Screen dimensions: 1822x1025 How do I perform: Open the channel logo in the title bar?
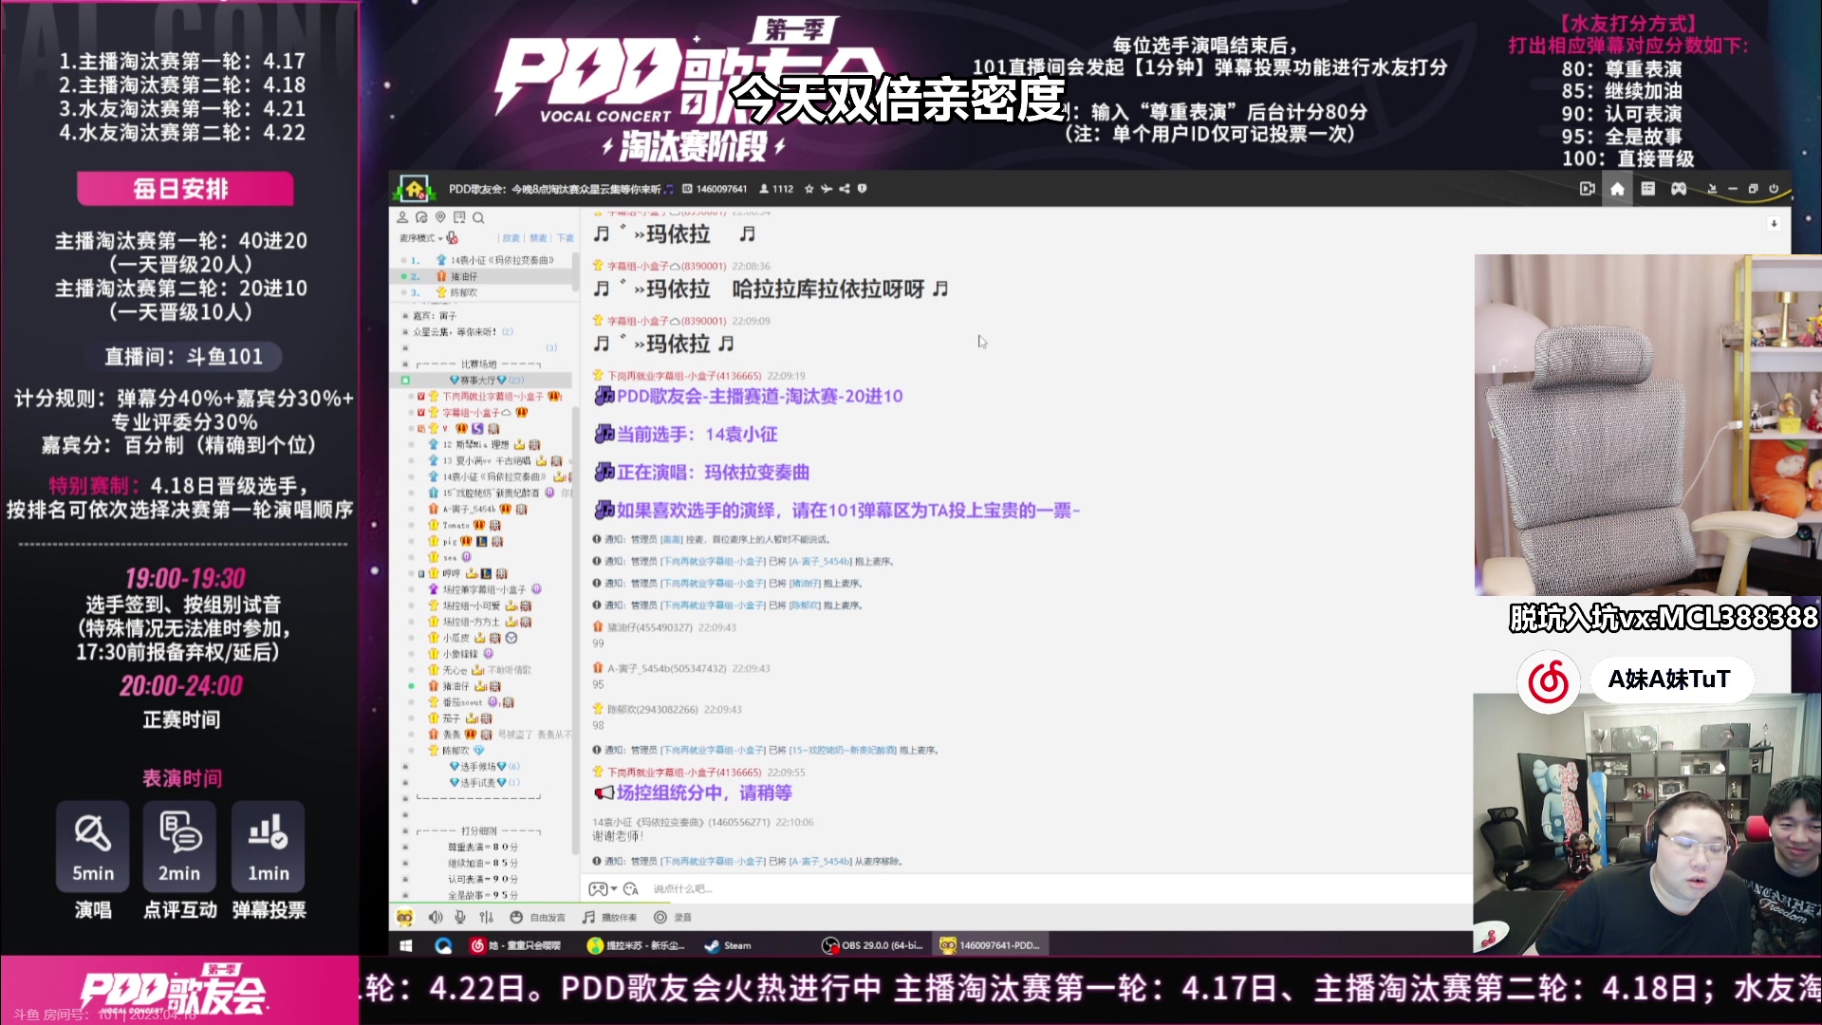[x=415, y=189]
